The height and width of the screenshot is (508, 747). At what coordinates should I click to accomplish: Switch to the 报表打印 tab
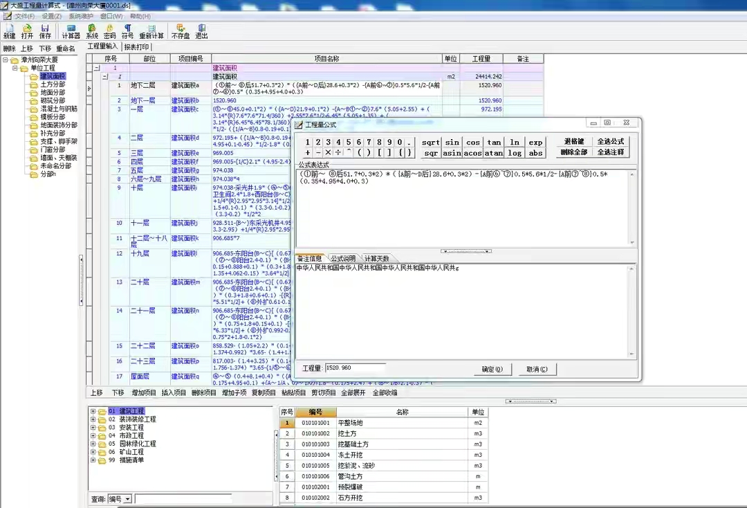coord(136,47)
